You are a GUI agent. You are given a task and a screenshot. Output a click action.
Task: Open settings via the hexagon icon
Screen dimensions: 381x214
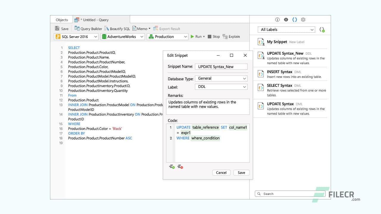coord(303,19)
